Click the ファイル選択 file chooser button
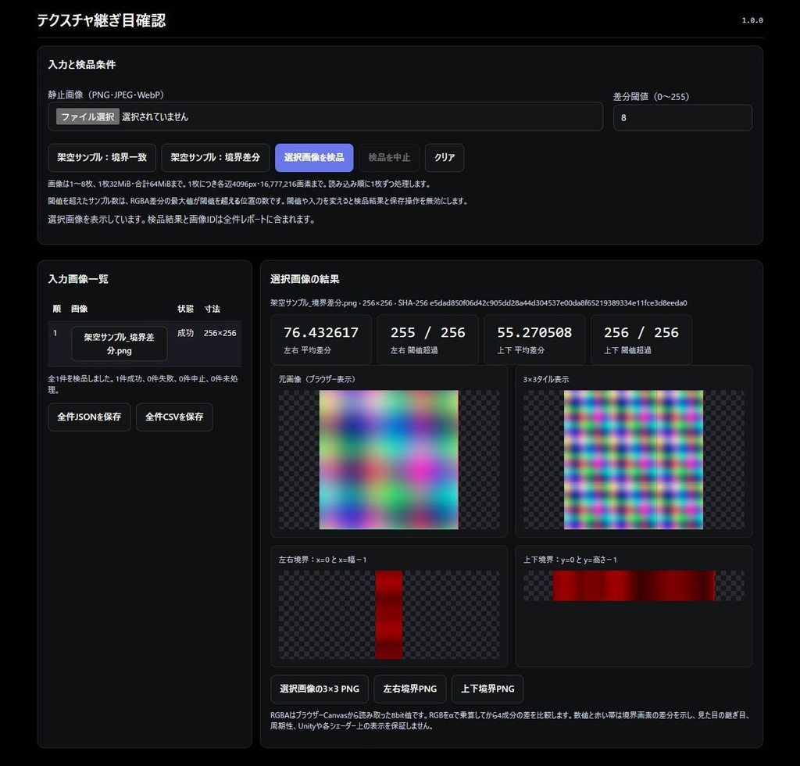The height and width of the screenshot is (766, 800). coord(87,116)
